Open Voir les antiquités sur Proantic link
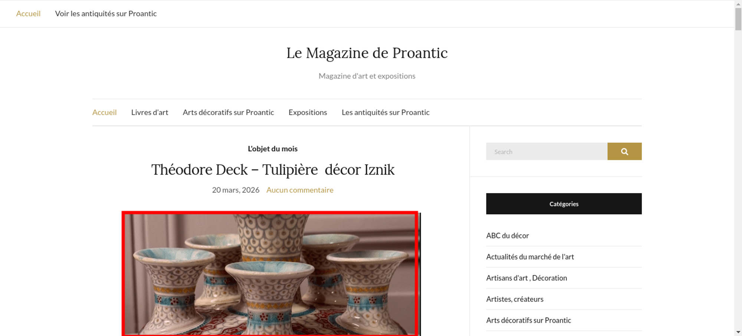Image resolution: width=742 pixels, height=336 pixels. (106, 14)
